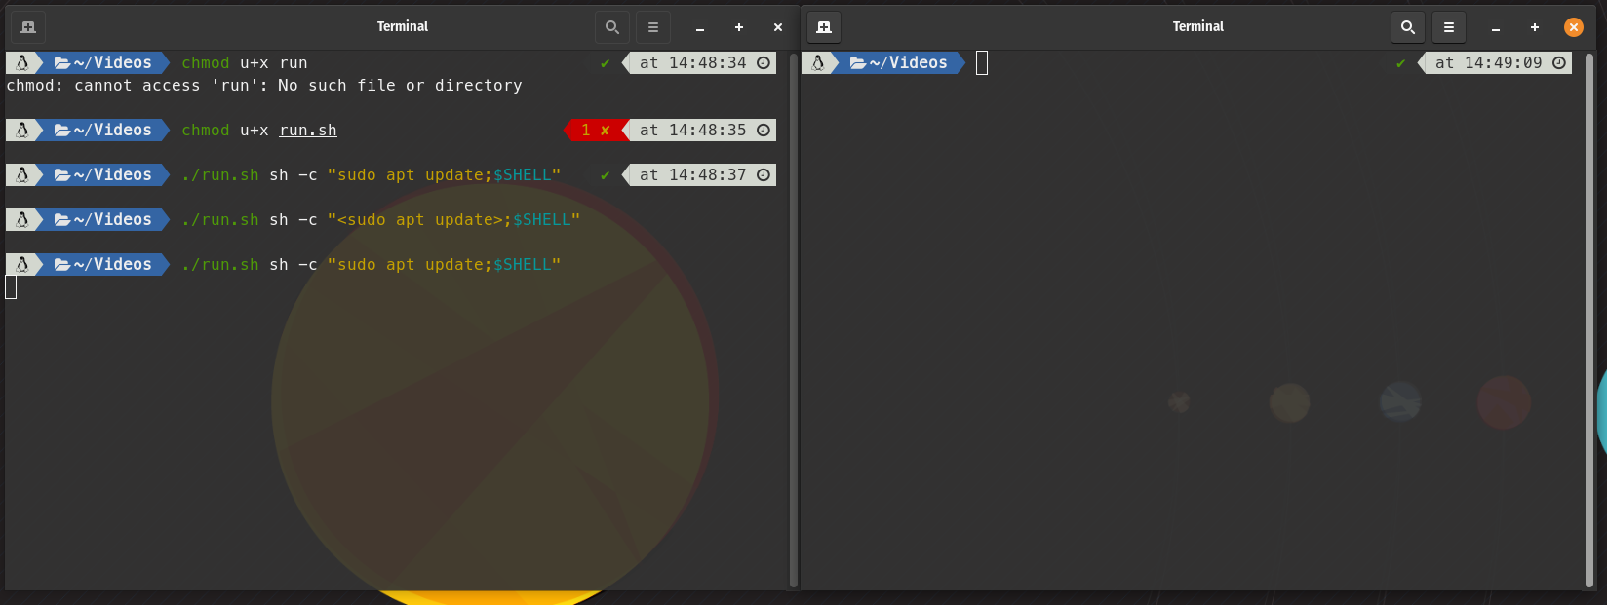The height and width of the screenshot is (605, 1607).
Task: Close the right Terminal with orange button
Action: tap(1574, 27)
